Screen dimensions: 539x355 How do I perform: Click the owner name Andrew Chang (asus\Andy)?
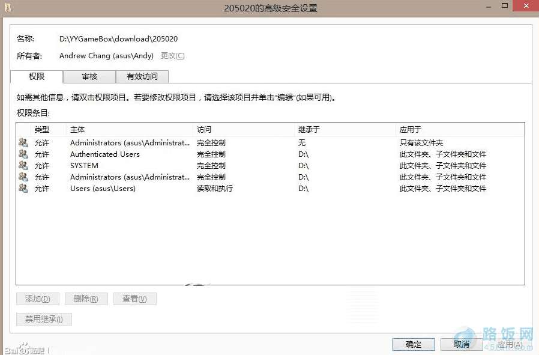[x=106, y=56]
